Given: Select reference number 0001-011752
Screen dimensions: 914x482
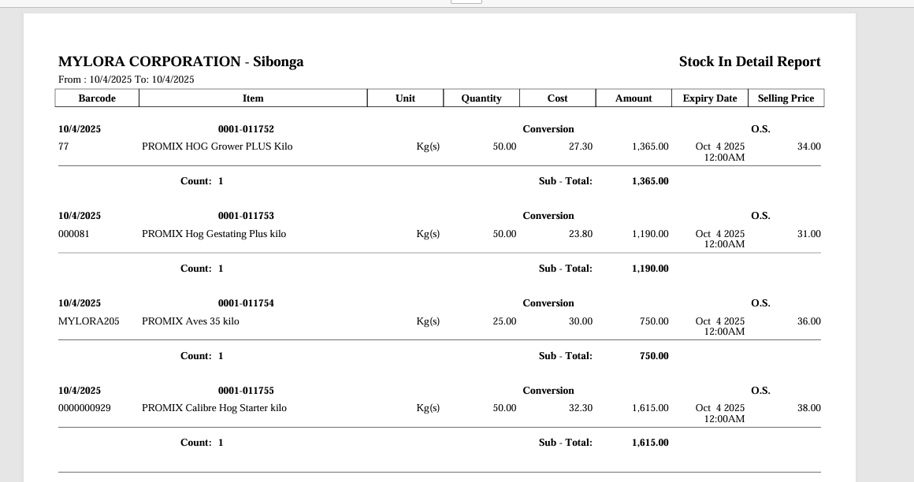Looking at the screenshot, I should (246, 129).
